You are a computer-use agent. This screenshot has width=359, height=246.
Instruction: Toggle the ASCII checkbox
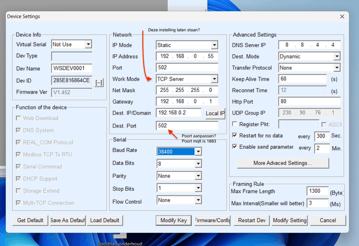324,125
